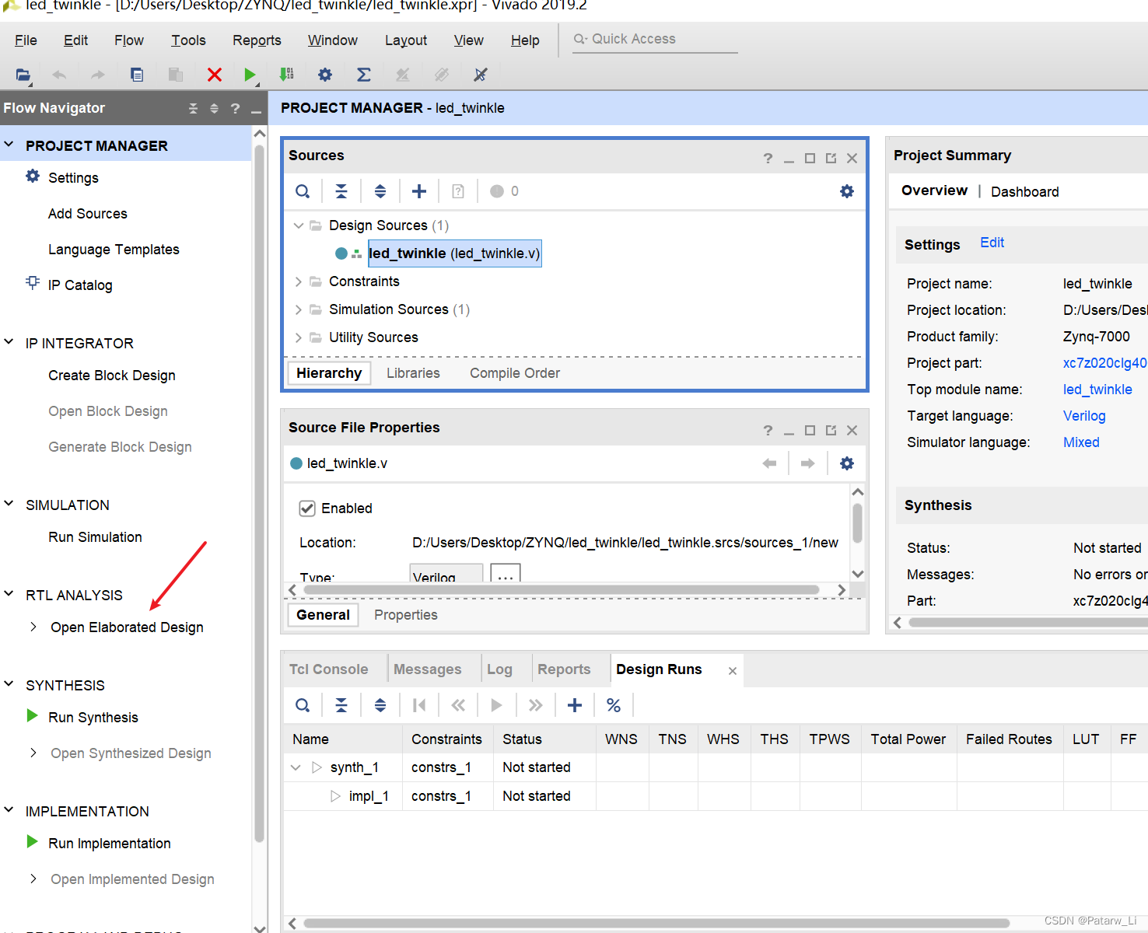Click the Copy toolbar icon
This screenshot has width=1148, height=933.
[x=137, y=75]
